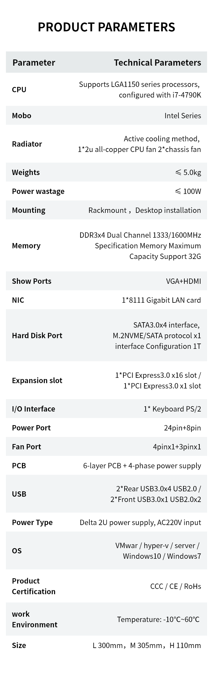Viewport: 213px width, 690px height.
Task: Click the Intel Series value
Action: pyautogui.click(x=183, y=116)
